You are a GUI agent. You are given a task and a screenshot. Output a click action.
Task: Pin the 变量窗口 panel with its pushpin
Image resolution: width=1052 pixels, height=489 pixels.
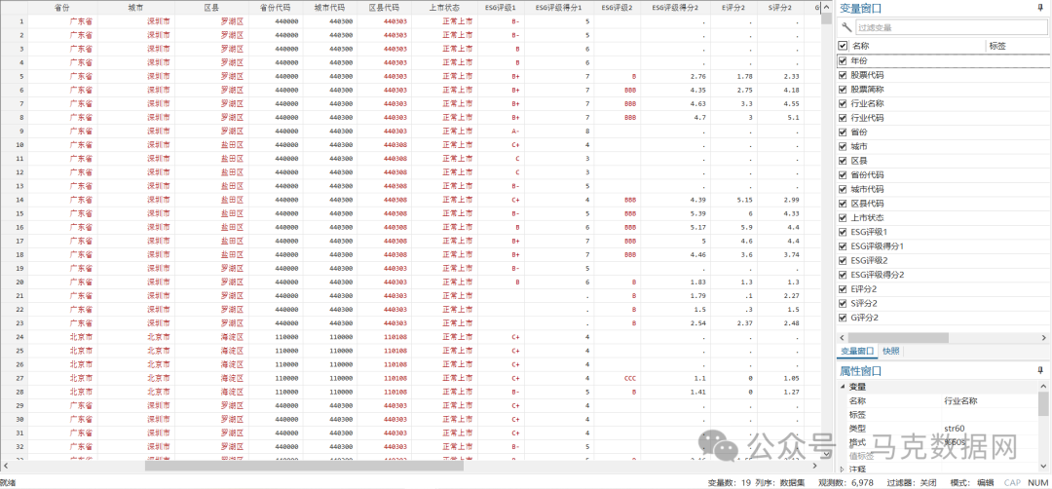point(1040,8)
